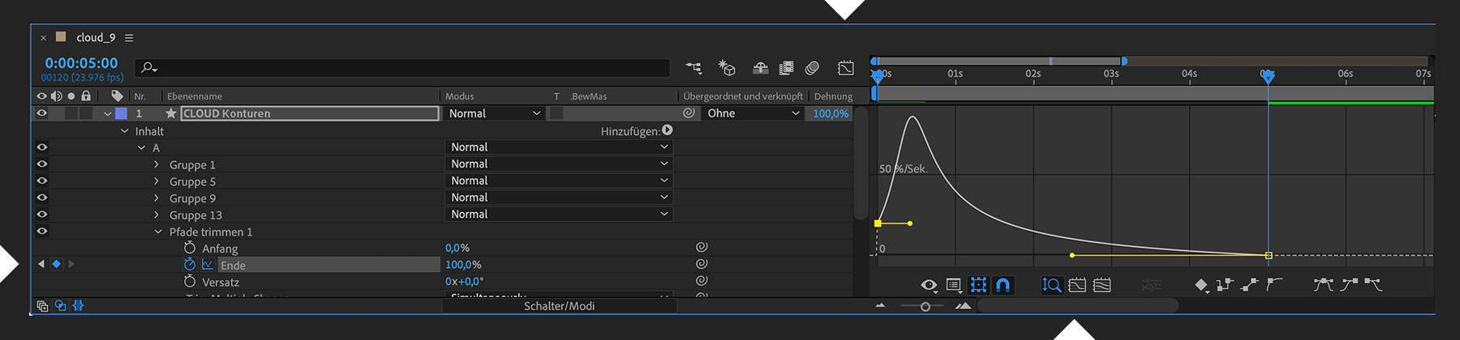Viewport: 1460px width, 340px height.
Task: Click the Anfang value 0,0%
Action: [457, 248]
